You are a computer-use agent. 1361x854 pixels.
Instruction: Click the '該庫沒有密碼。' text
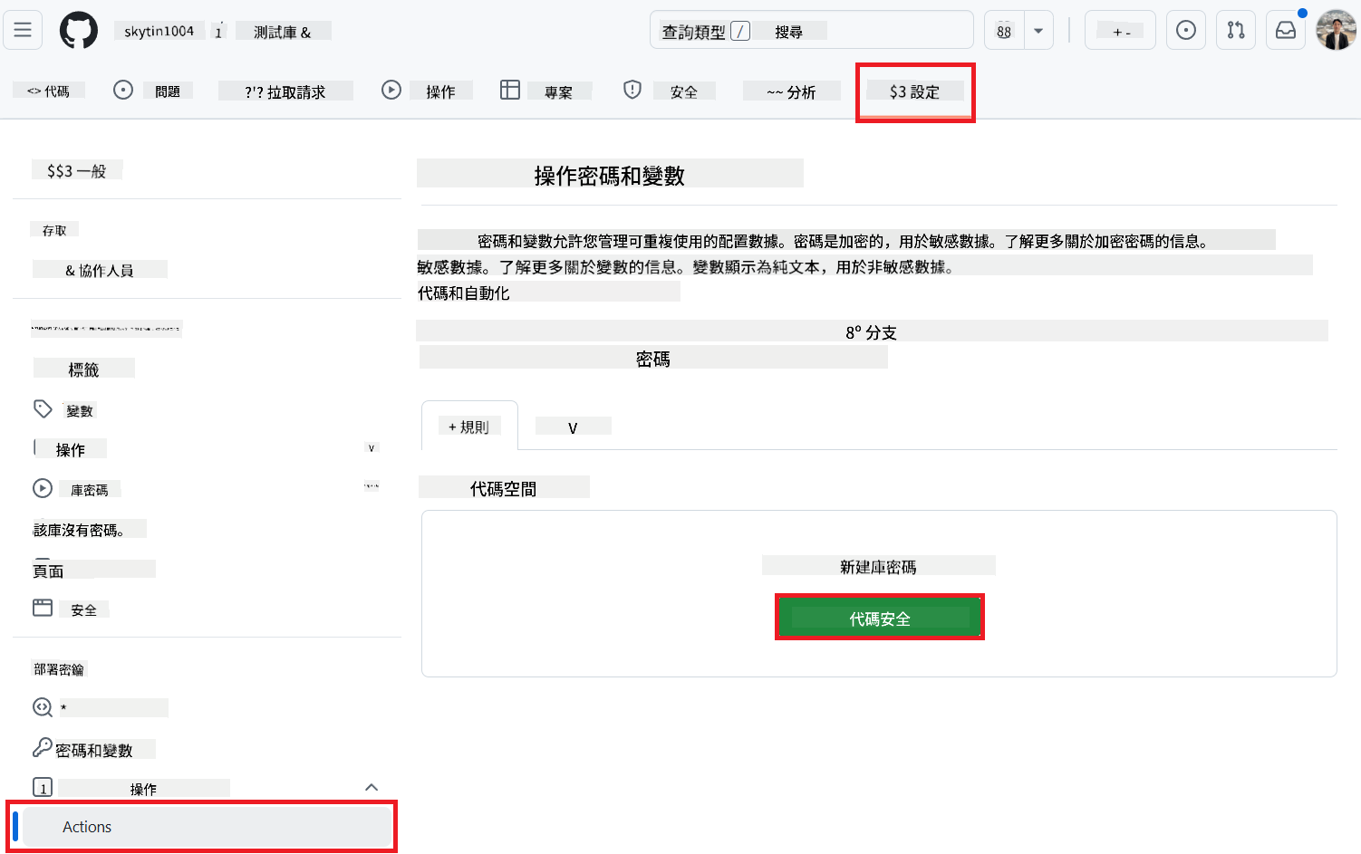[x=79, y=530]
